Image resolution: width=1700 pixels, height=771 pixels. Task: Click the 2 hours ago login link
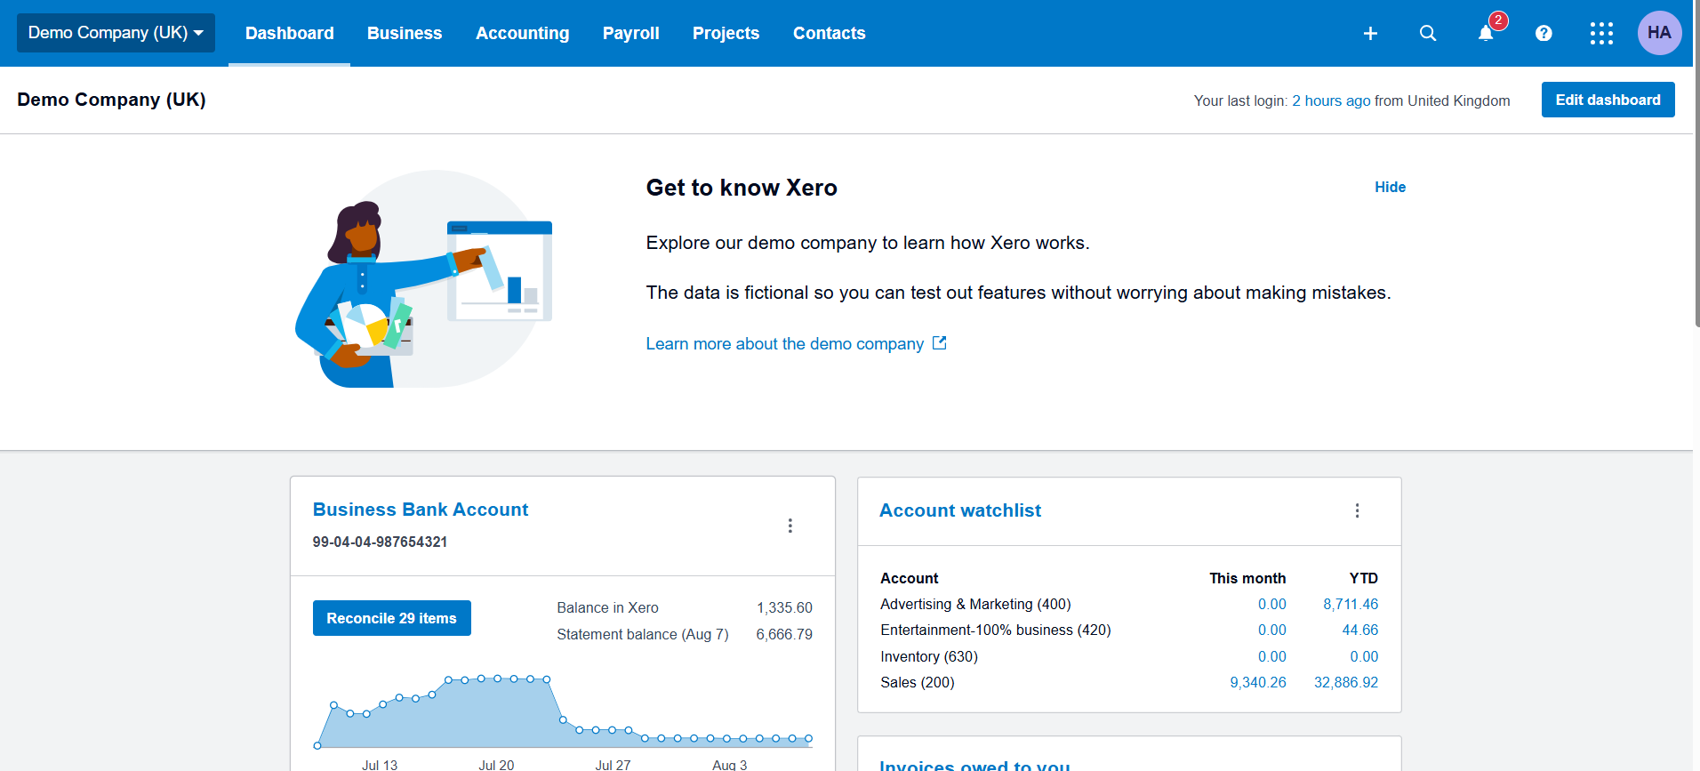point(1331,100)
